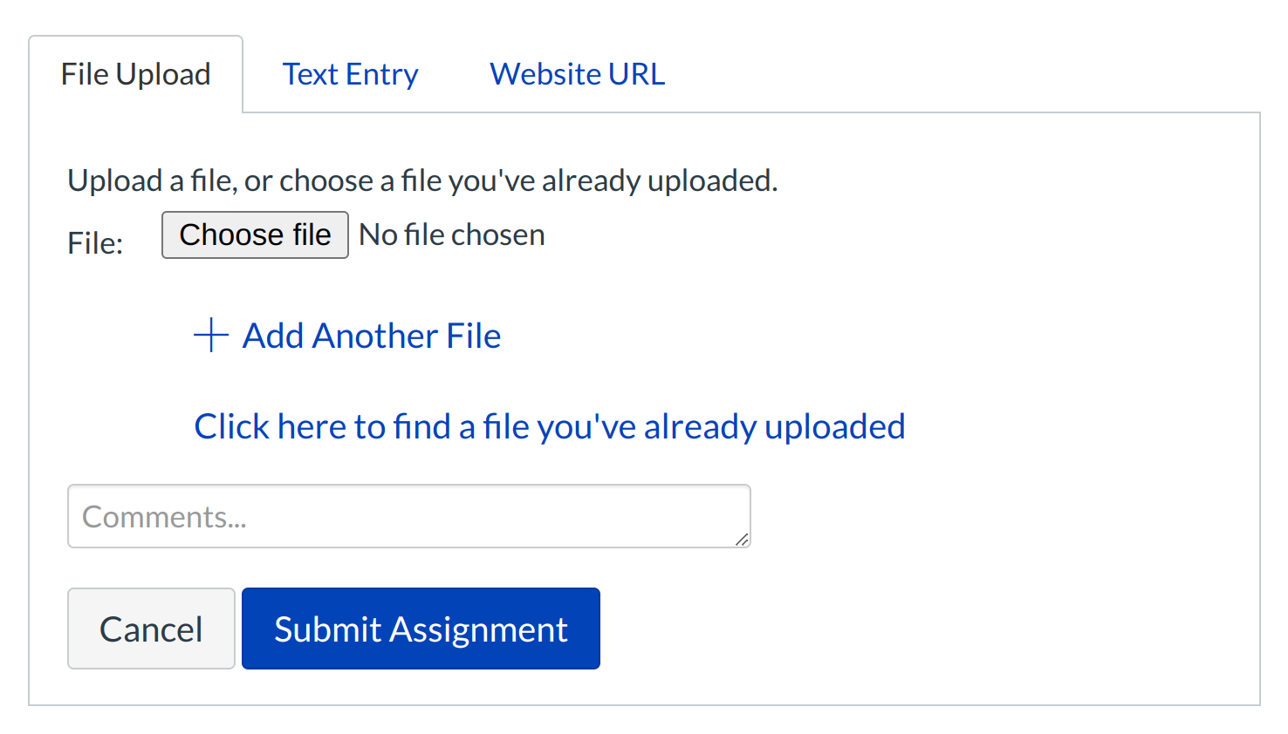This screenshot has height=734, width=1288.
Task: Click the word "URL" in the tab bar
Action: pos(636,75)
